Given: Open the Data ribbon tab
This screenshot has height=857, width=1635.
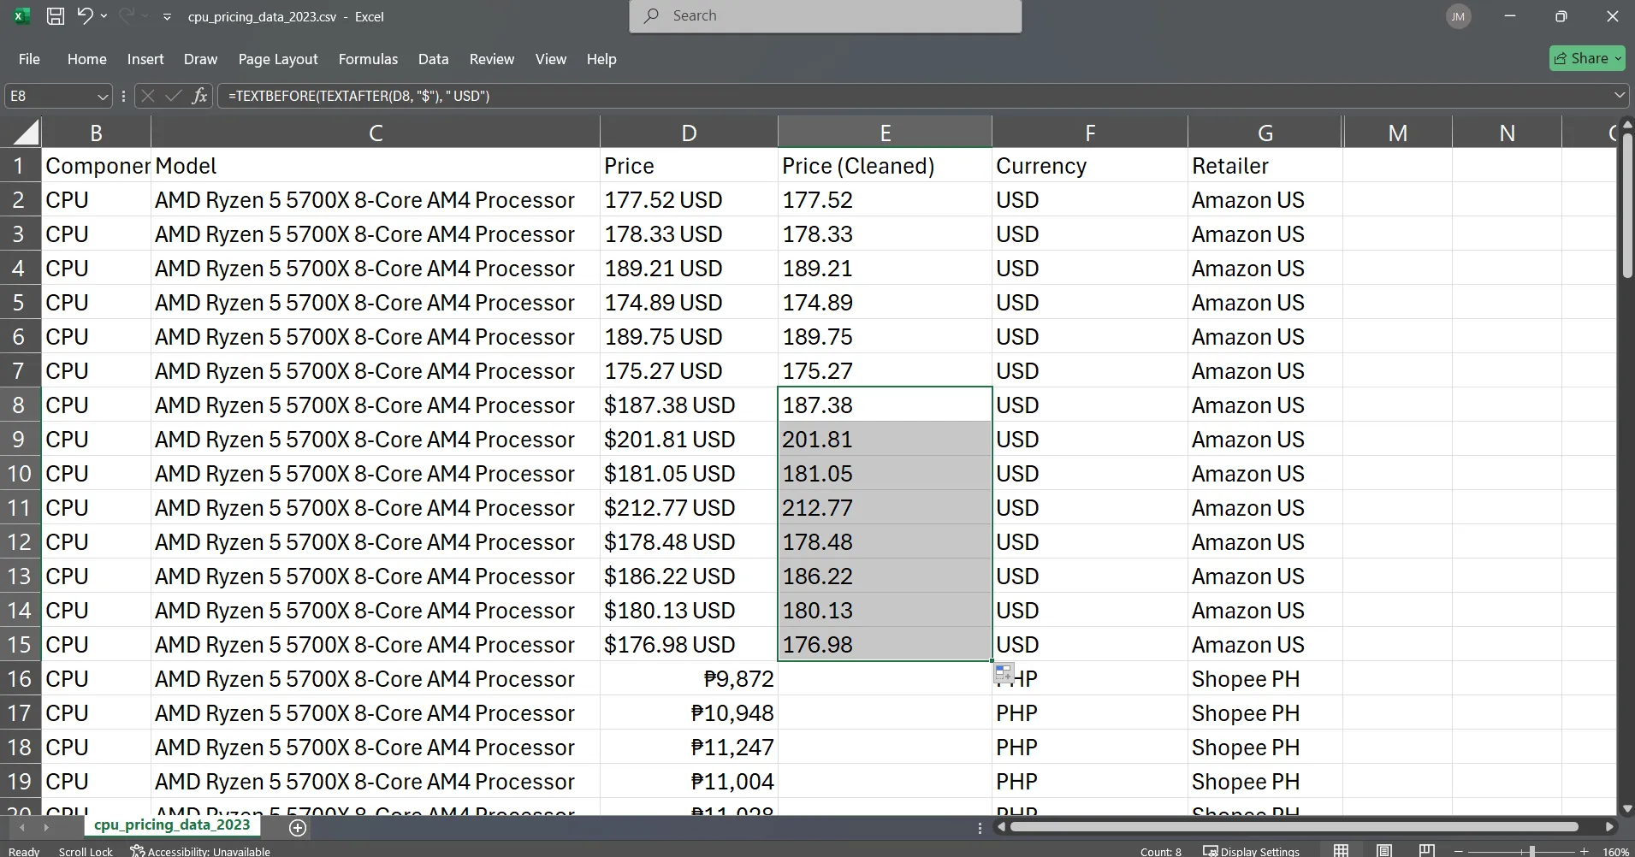Looking at the screenshot, I should click(x=433, y=59).
